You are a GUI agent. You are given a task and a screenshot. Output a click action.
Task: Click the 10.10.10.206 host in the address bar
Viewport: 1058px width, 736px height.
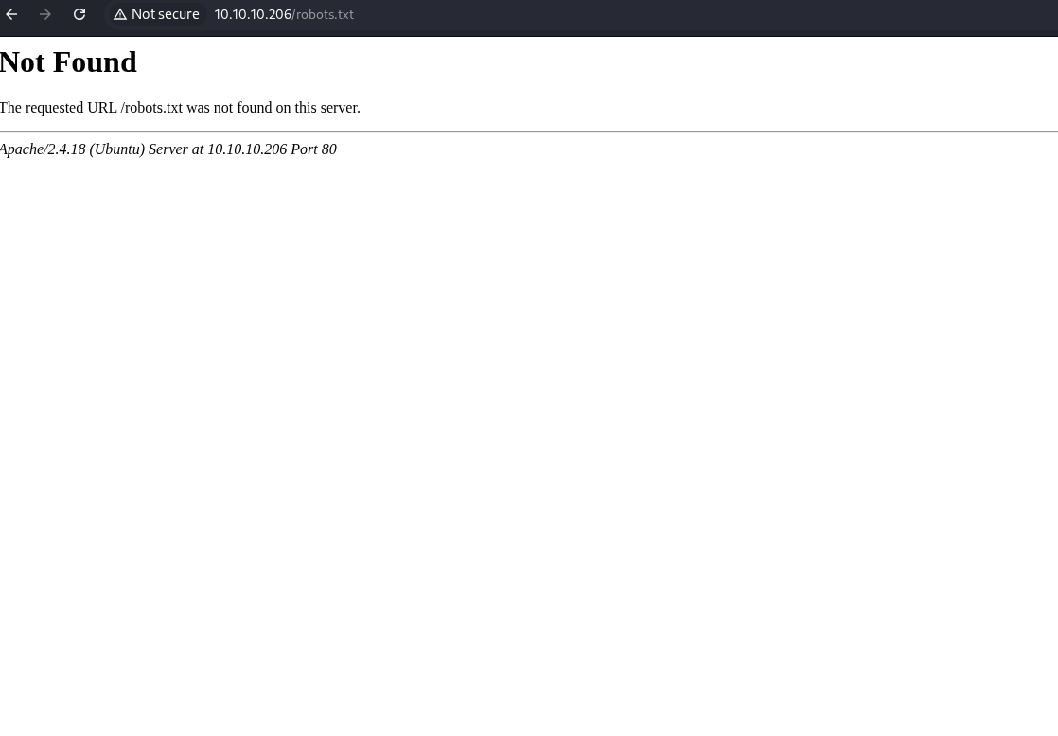[x=252, y=14]
